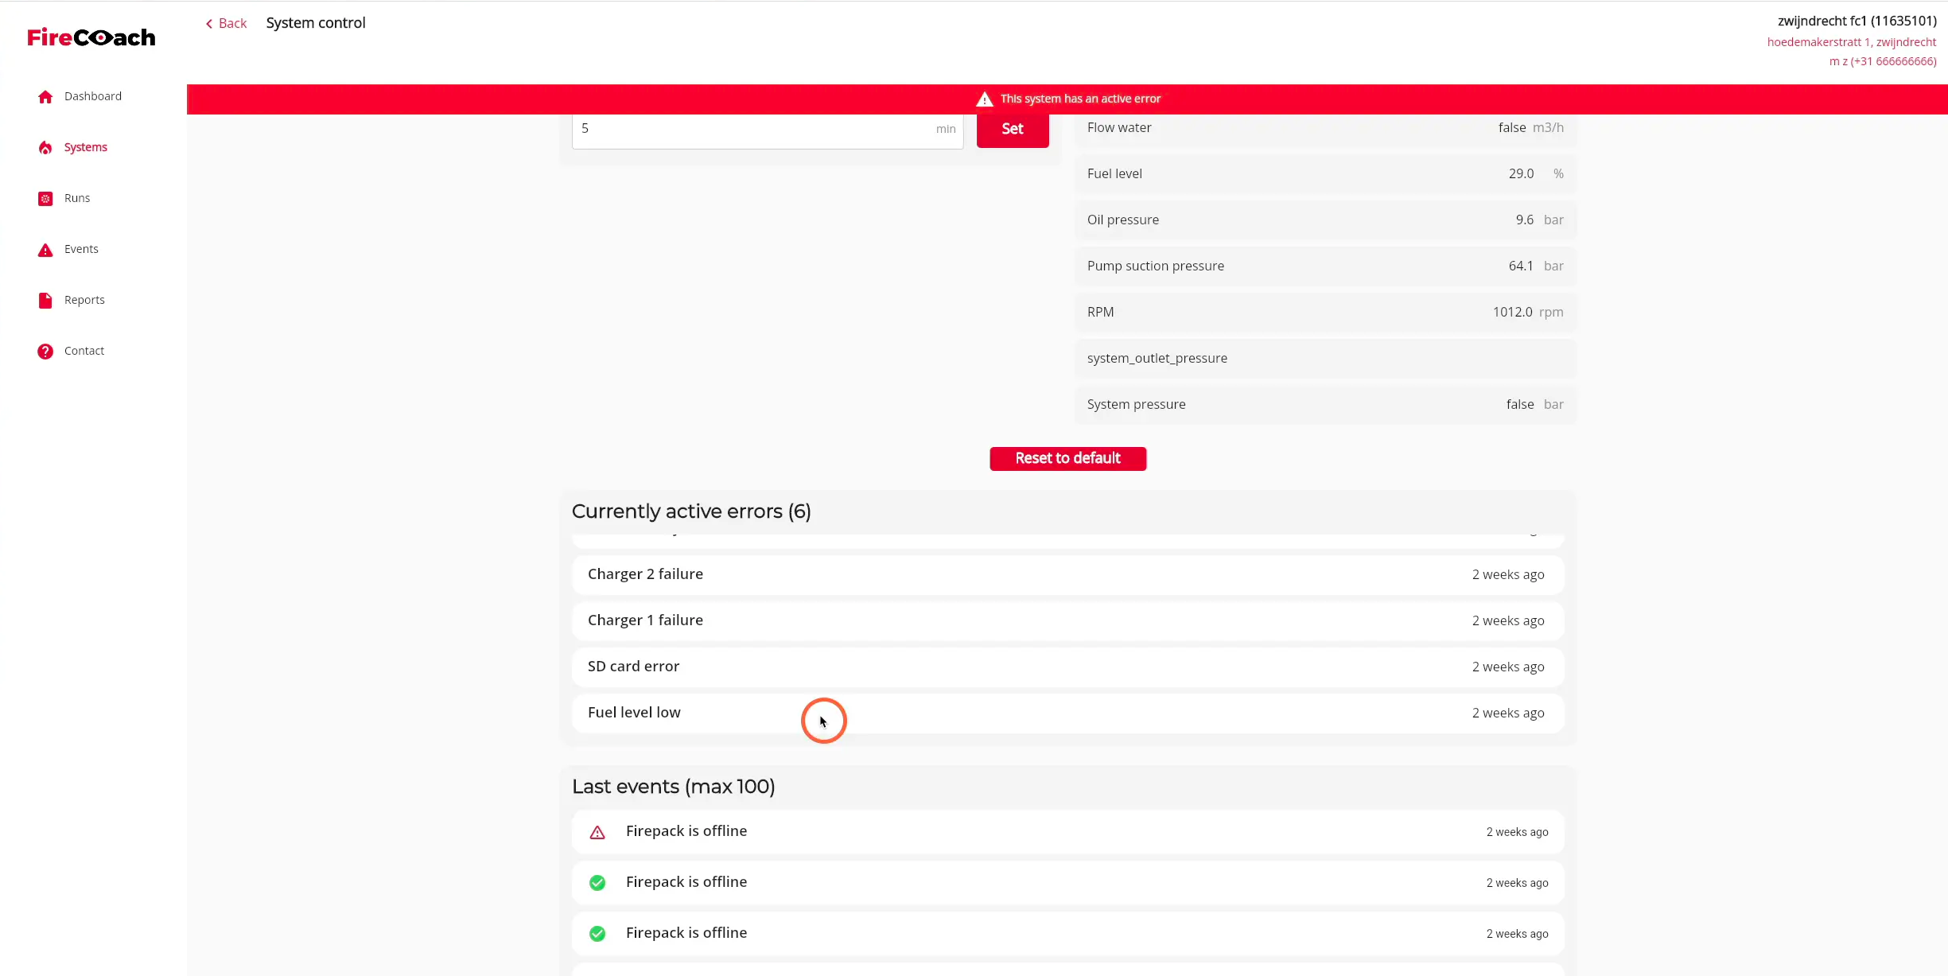The image size is (1948, 976).
Task: Click the phone contact link m z (+31 666666666)
Action: tap(1883, 61)
